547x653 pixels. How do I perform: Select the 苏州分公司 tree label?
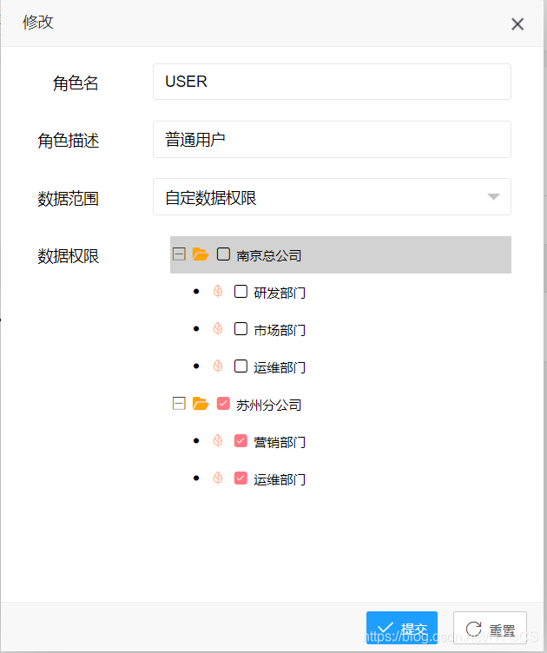tap(269, 405)
